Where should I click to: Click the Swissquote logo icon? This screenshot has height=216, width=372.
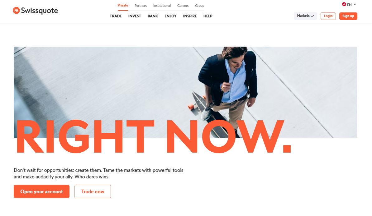[16, 10]
